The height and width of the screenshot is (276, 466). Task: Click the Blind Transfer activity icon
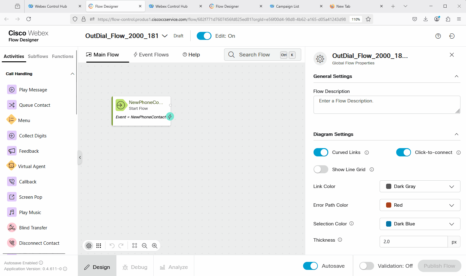(x=12, y=228)
